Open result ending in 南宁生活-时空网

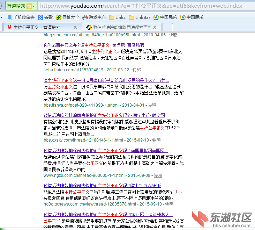[x=104, y=115]
